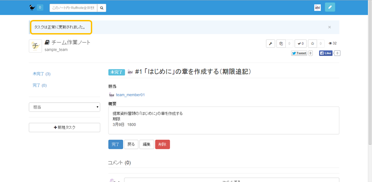Dismiss the task updated notification
Screen dimensions: 372x182
(x=329, y=27)
